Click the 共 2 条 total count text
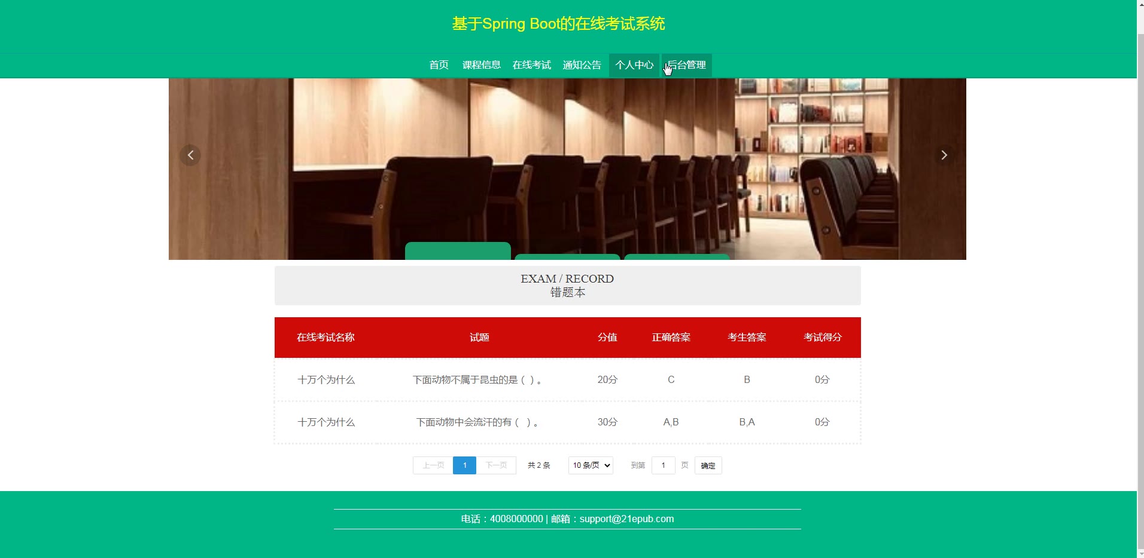Viewport: 1144px width, 558px height. tap(539, 465)
